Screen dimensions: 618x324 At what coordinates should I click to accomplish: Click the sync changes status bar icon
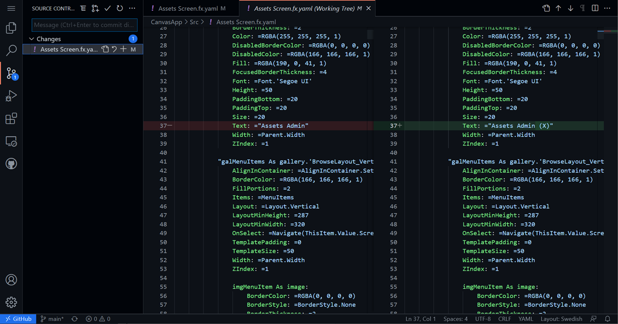tap(75, 319)
